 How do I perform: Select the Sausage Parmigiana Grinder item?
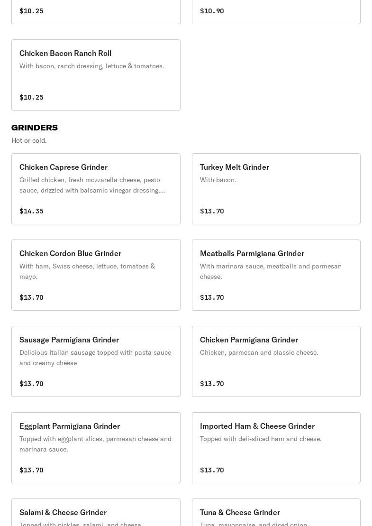coord(96,361)
